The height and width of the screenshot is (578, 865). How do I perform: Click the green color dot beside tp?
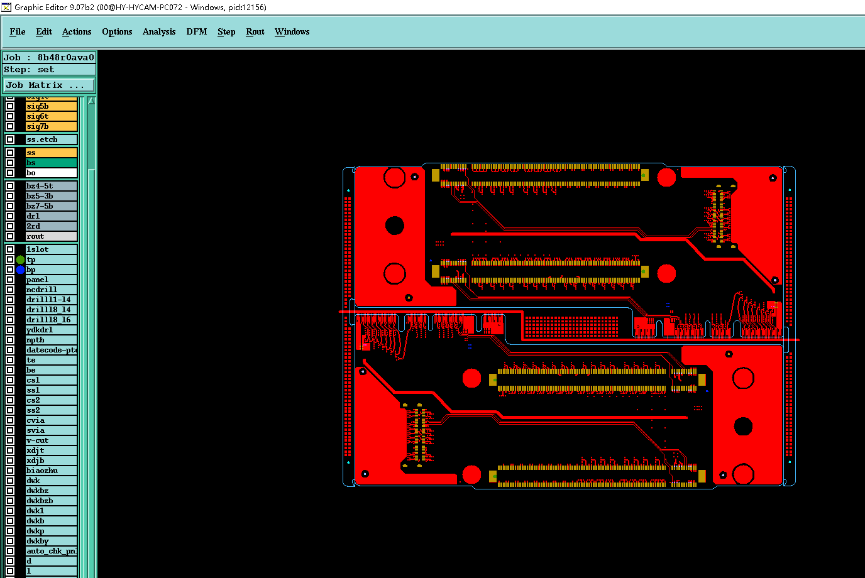(20, 259)
